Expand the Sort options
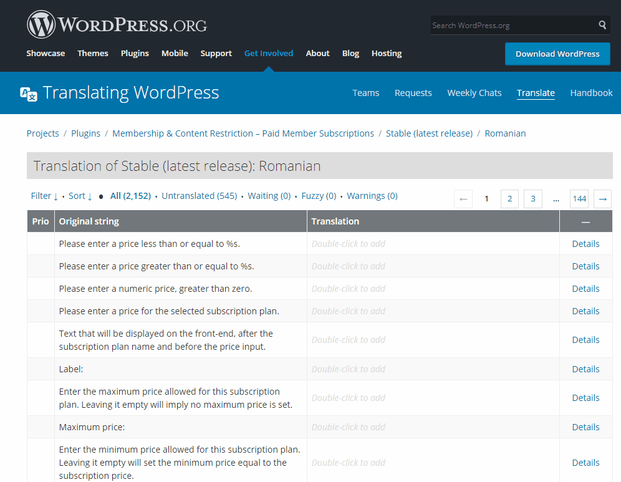The image size is (621, 482). tap(80, 196)
